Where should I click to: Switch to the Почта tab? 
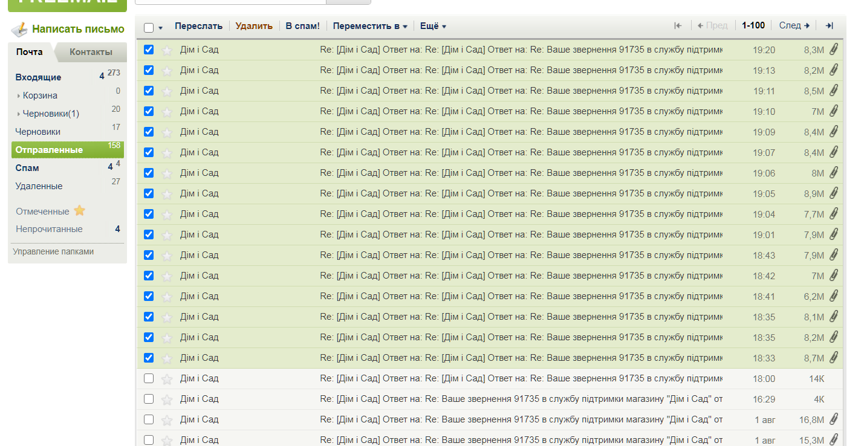(x=30, y=52)
